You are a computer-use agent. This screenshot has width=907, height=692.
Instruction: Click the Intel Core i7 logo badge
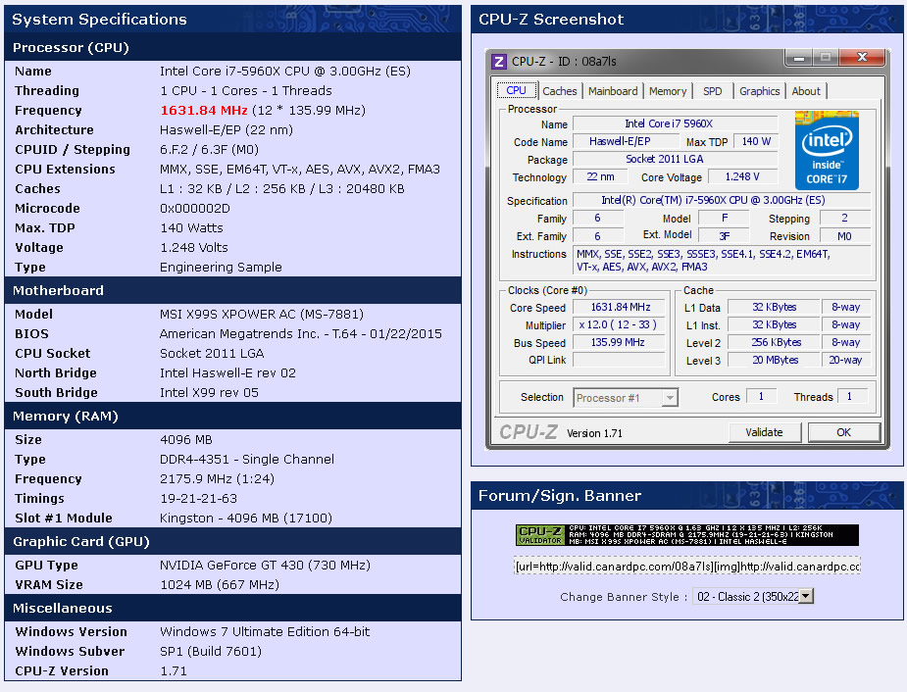pos(827,150)
